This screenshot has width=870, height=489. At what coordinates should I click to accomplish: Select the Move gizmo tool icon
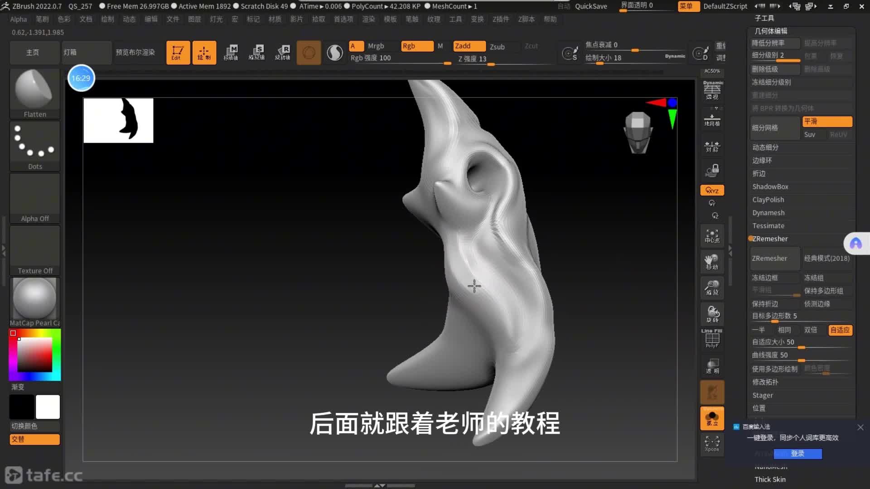coord(231,53)
